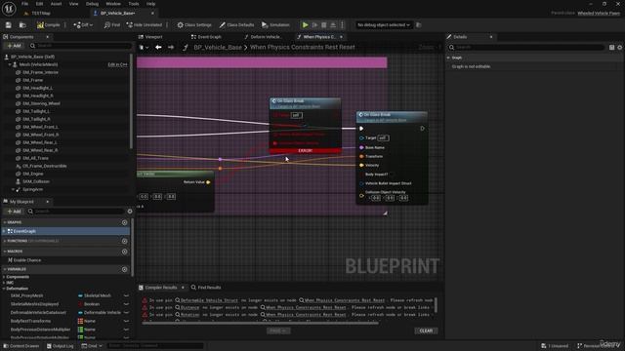Click the orange Transform pin

click(361, 156)
